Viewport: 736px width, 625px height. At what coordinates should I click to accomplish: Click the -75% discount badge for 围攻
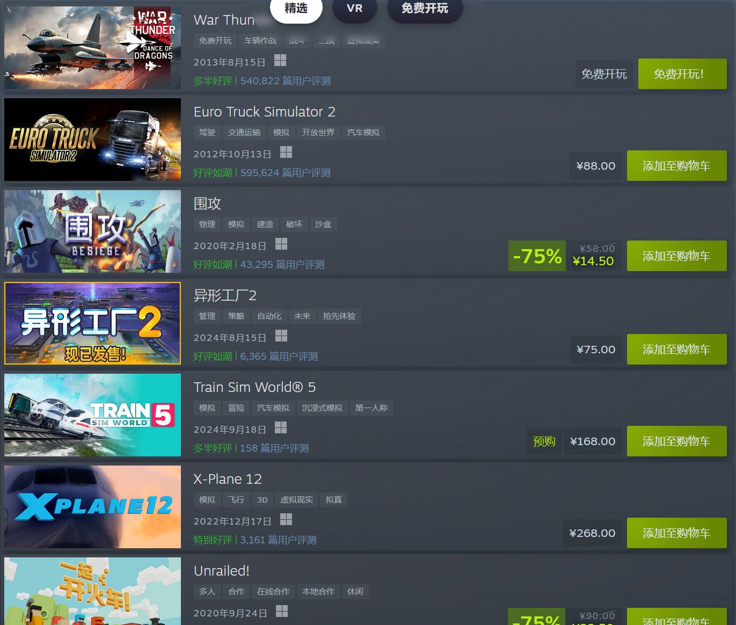click(x=537, y=256)
